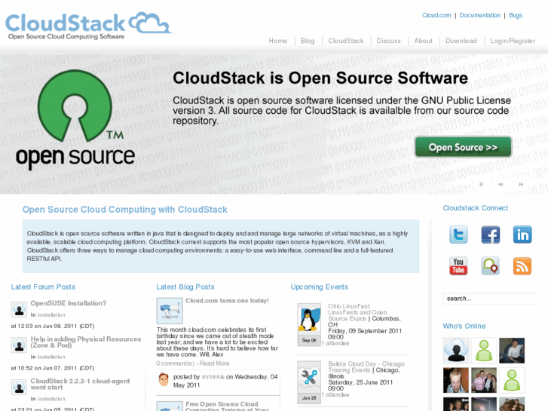Click first-row green online user avatar

tap(484, 351)
